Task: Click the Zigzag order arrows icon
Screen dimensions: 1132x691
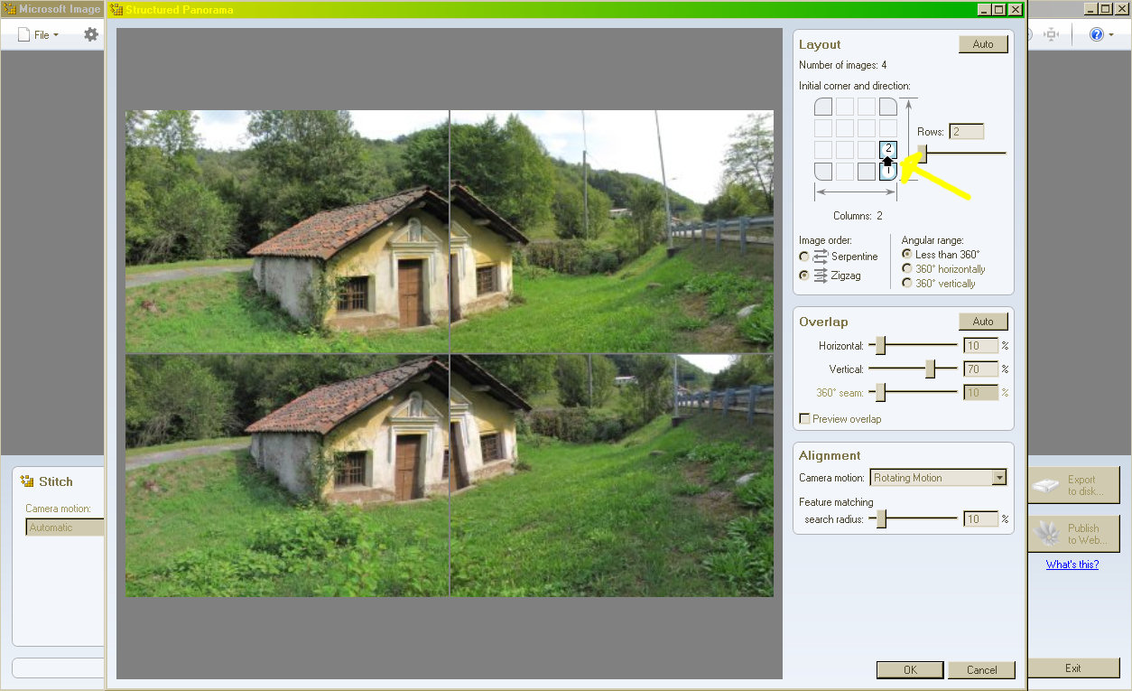Action: [821, 275]
